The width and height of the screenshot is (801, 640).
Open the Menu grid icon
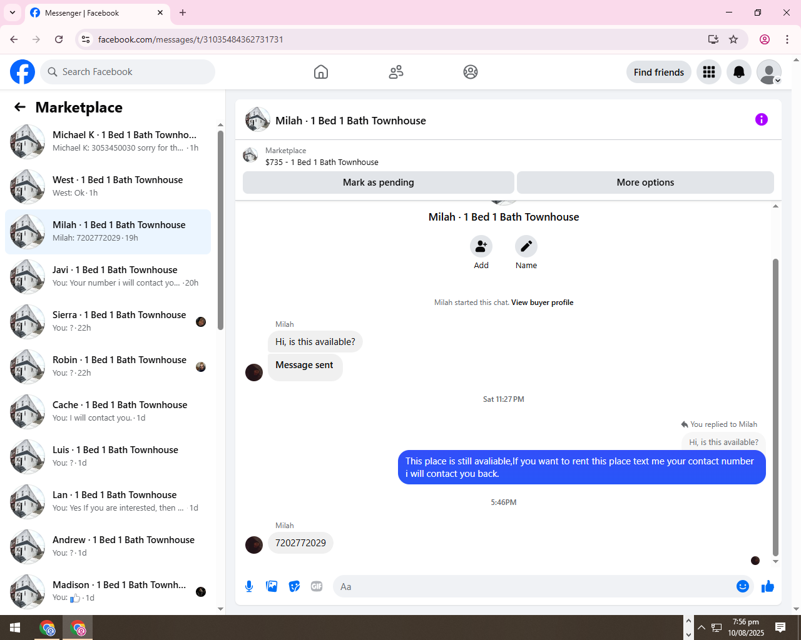click(x=709, y=72)
